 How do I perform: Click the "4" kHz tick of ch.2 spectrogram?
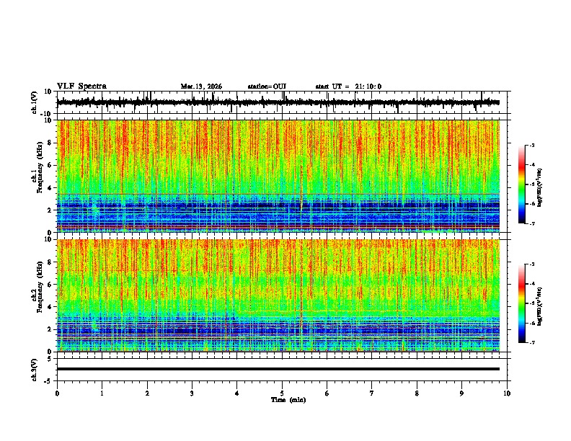click(50, 307)
